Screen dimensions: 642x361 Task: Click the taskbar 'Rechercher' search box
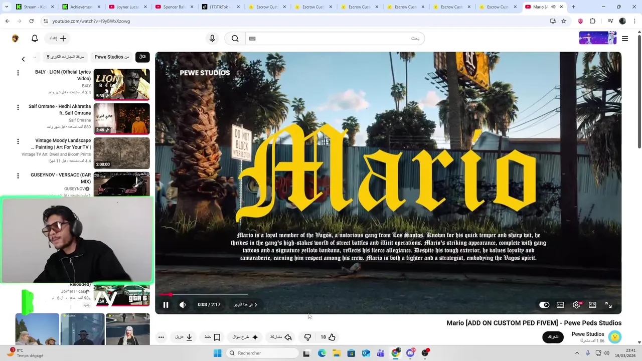coord(262,353)
